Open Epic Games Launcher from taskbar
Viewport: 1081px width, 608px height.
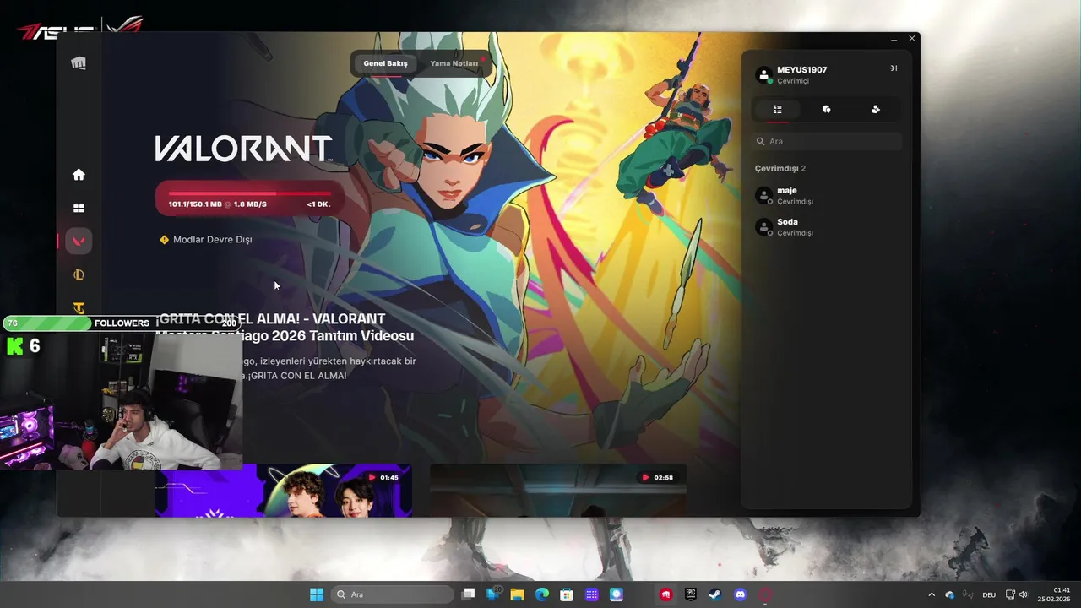pyautogui.click(x=691, y=594)
